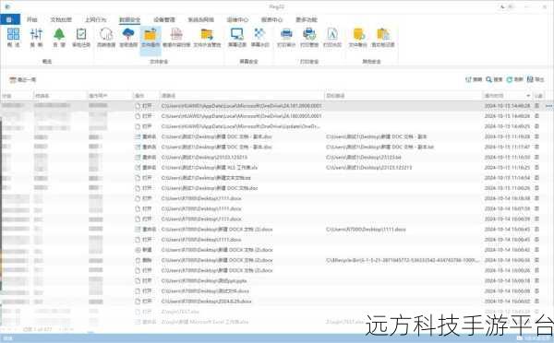Open the 最近一周 date range selector
This screenshot has height=343, width=554.
click(22, 79)
